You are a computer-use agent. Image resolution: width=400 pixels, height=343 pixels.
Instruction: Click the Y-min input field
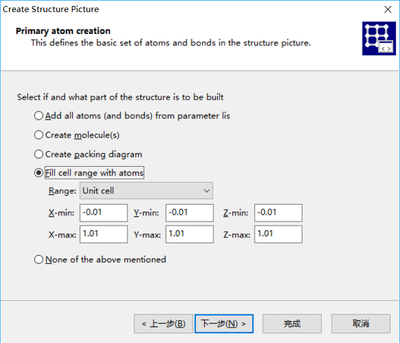(x=189, y=213)
